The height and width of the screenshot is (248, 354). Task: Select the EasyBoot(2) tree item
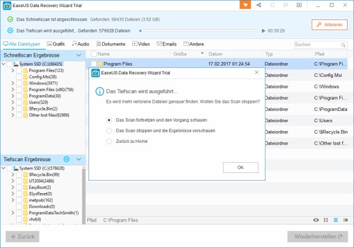[x=40, y=187]
